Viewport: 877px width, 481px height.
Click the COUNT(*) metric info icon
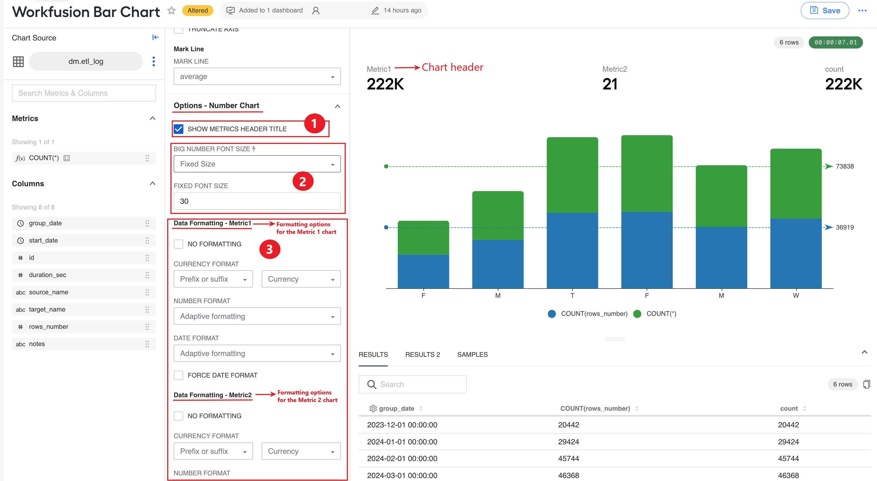pos(67,158)
